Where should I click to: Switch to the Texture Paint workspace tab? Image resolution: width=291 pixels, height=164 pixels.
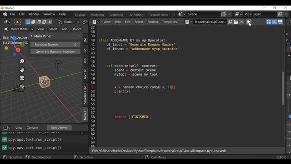point(158,15)
